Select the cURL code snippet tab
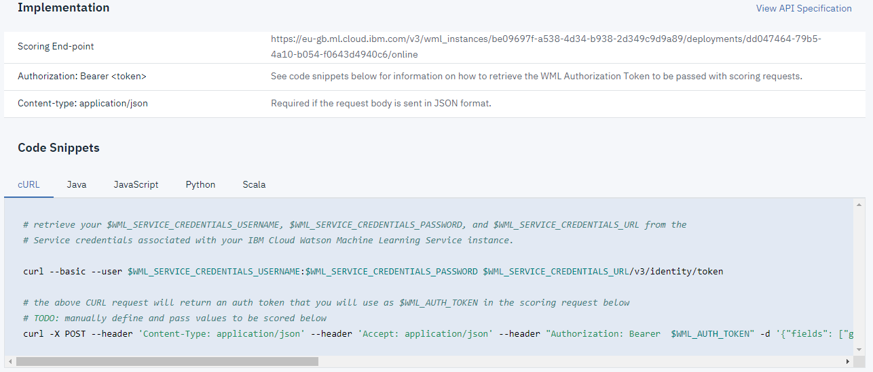Image resolution: width=873 pixels, height=372 pixels. pyautogui.click(x=29, y=184)
